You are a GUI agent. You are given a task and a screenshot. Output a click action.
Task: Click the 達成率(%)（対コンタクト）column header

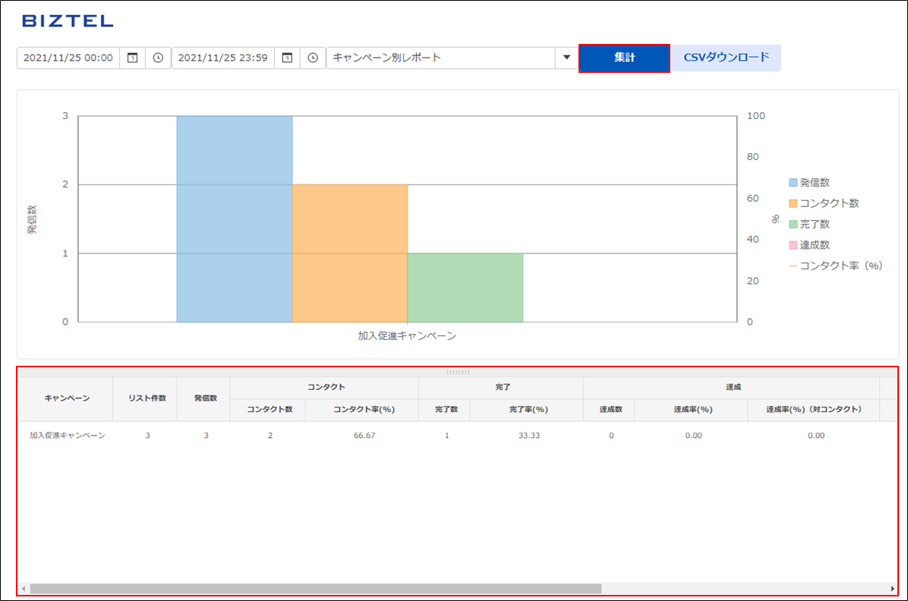814,410
